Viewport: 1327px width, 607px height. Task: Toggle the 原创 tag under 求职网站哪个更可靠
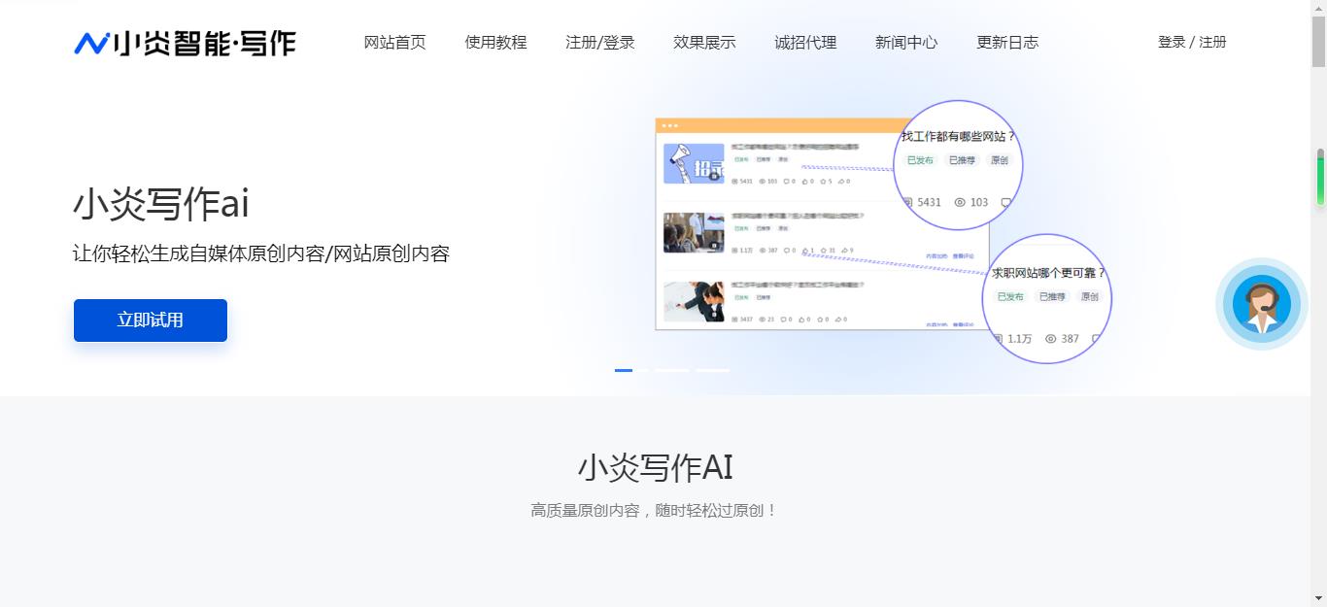(x=1088, y=297)
